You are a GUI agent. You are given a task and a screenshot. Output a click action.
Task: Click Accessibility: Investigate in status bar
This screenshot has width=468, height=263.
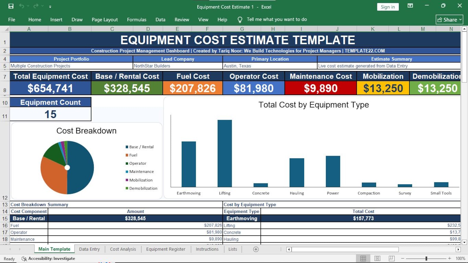tap(48, 259)
